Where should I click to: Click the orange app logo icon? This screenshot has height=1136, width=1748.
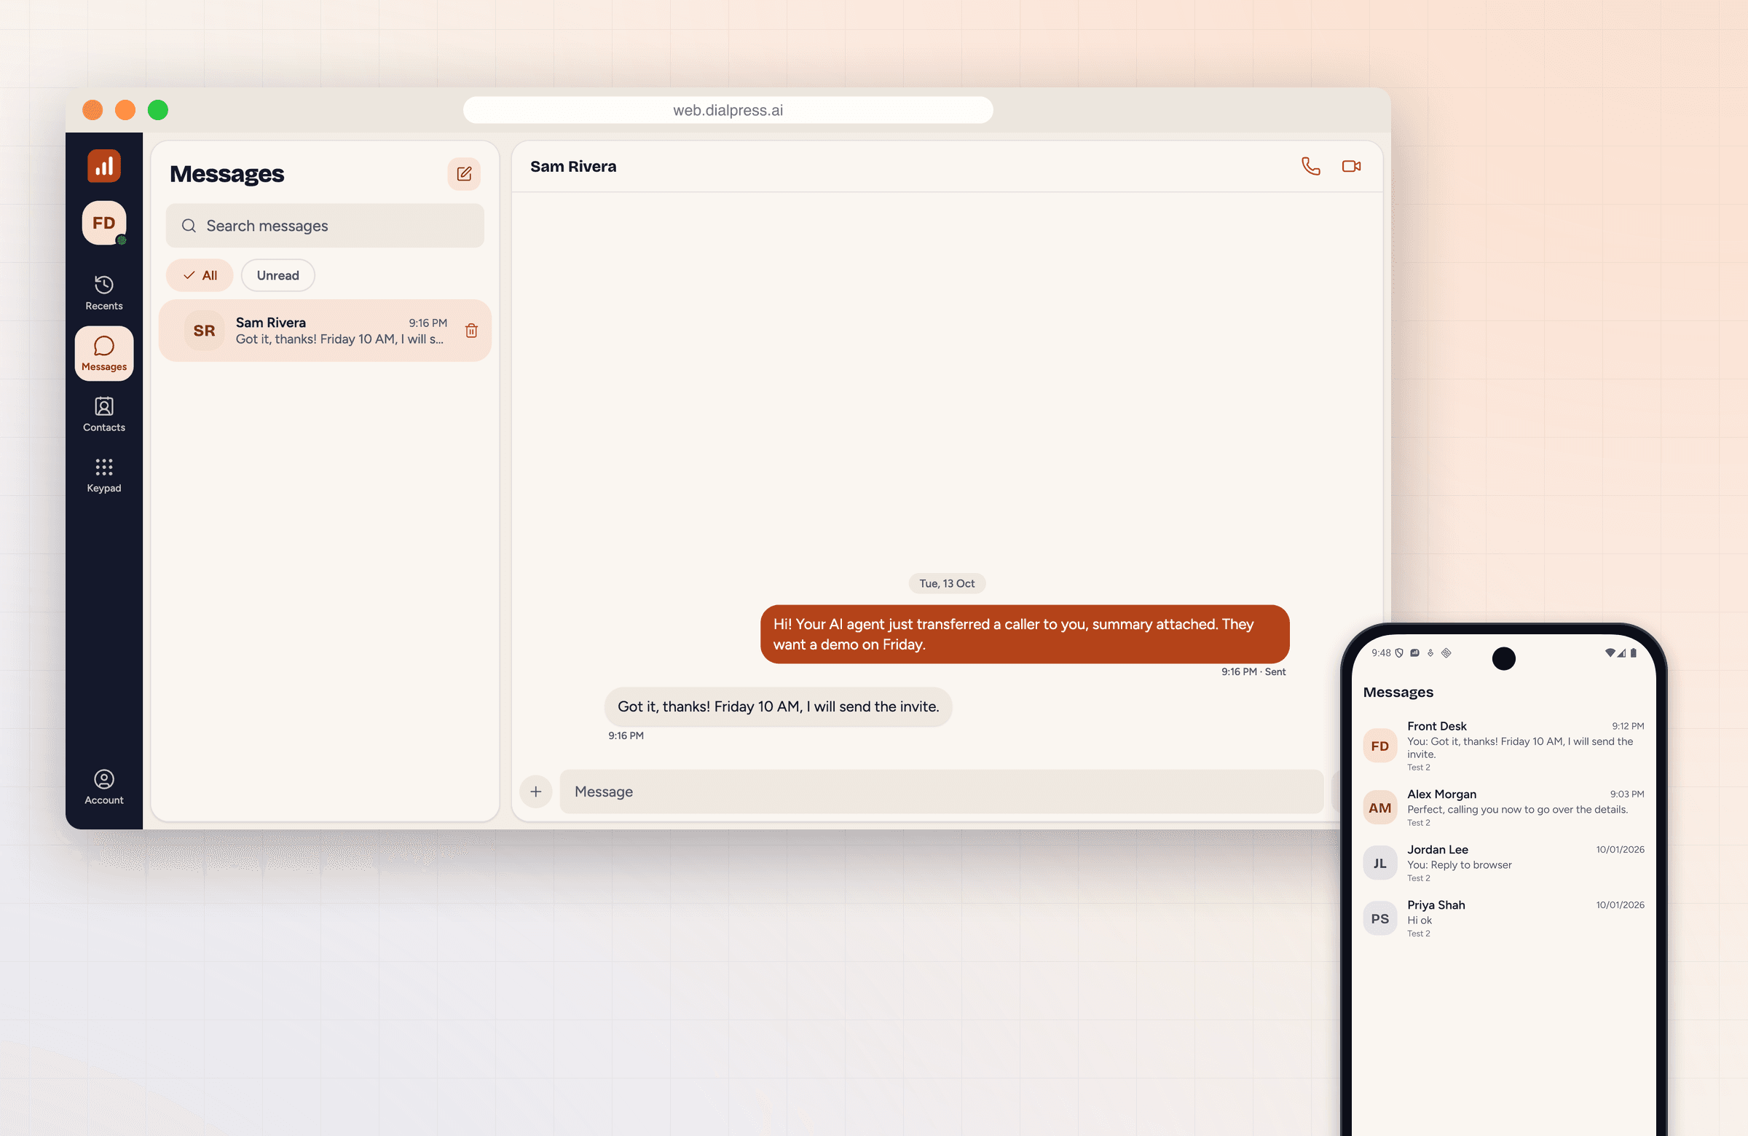point(103,166)
